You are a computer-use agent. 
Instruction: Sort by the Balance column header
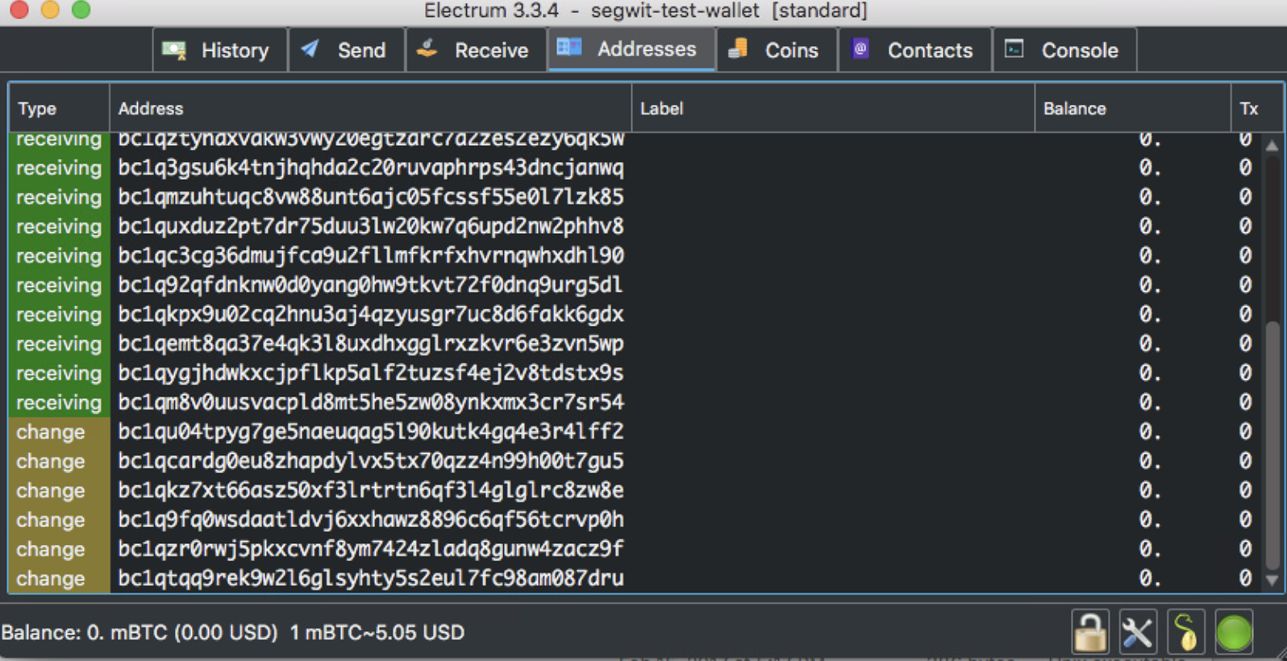click(1133, 108)
